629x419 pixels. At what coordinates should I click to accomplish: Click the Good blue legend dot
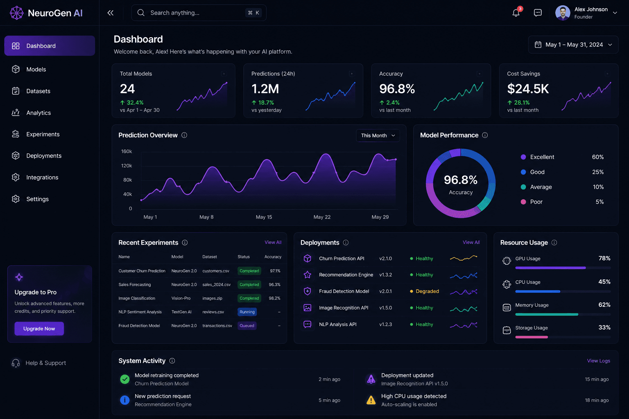523,172
